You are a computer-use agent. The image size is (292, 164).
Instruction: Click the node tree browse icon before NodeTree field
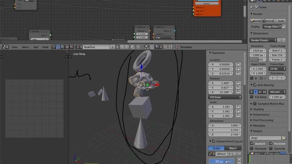(79, 47)
